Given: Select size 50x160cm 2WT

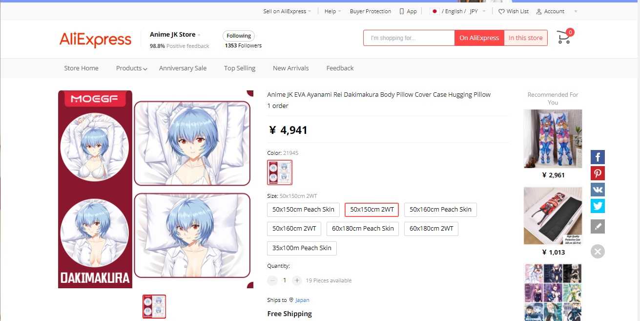Looking at the screenshot, I should tap(294, 229).
